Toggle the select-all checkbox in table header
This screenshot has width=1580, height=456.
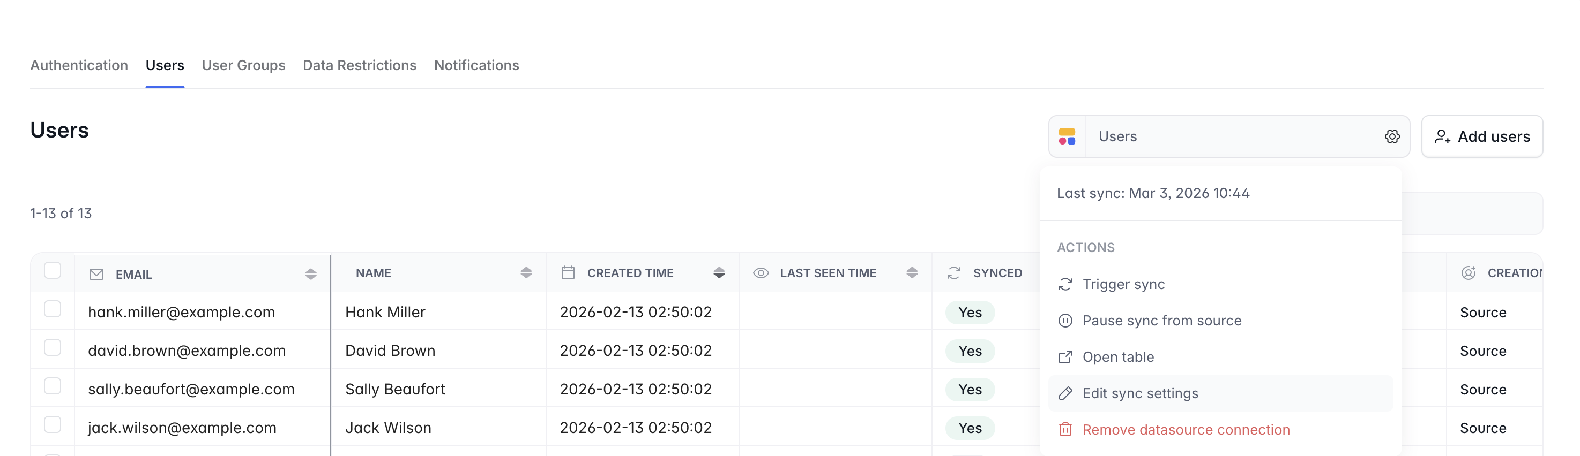coord(53,270)
